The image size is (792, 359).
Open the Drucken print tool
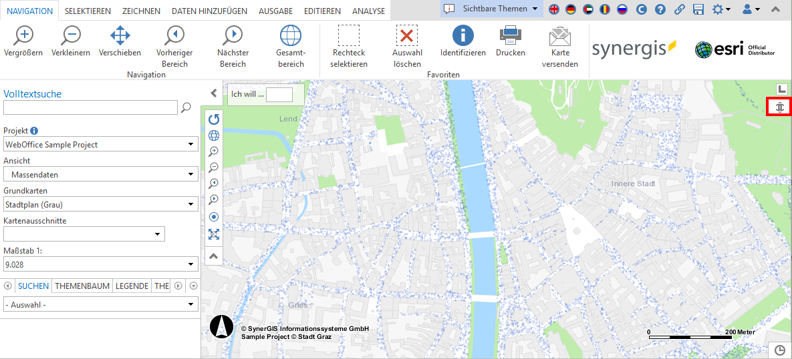point(510,35)
